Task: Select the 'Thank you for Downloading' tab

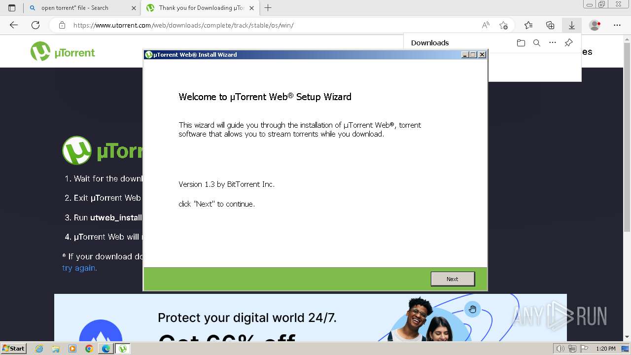Action: click(200, 8)
